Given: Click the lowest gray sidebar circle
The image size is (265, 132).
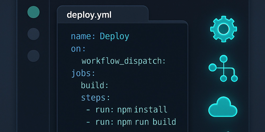Looking at the screenshot, I should (x=33, y=56).
